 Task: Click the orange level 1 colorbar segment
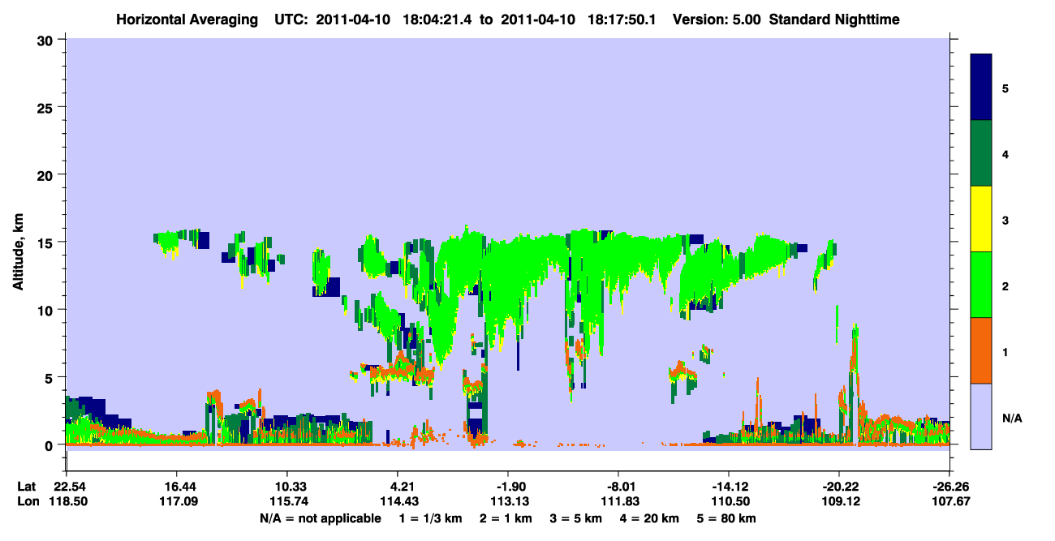tap(981, 350)
